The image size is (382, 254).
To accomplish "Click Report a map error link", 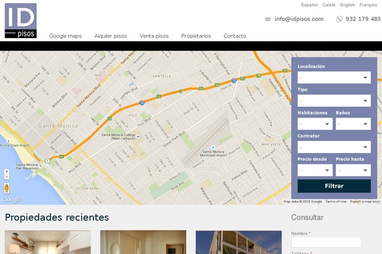I will [x=365, y=201].
